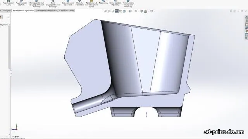Image resolution: width=248 pixels, height=139 pixels.
Task: Click Запланировать отрисовку button
Action: click(x=115, y=3)
